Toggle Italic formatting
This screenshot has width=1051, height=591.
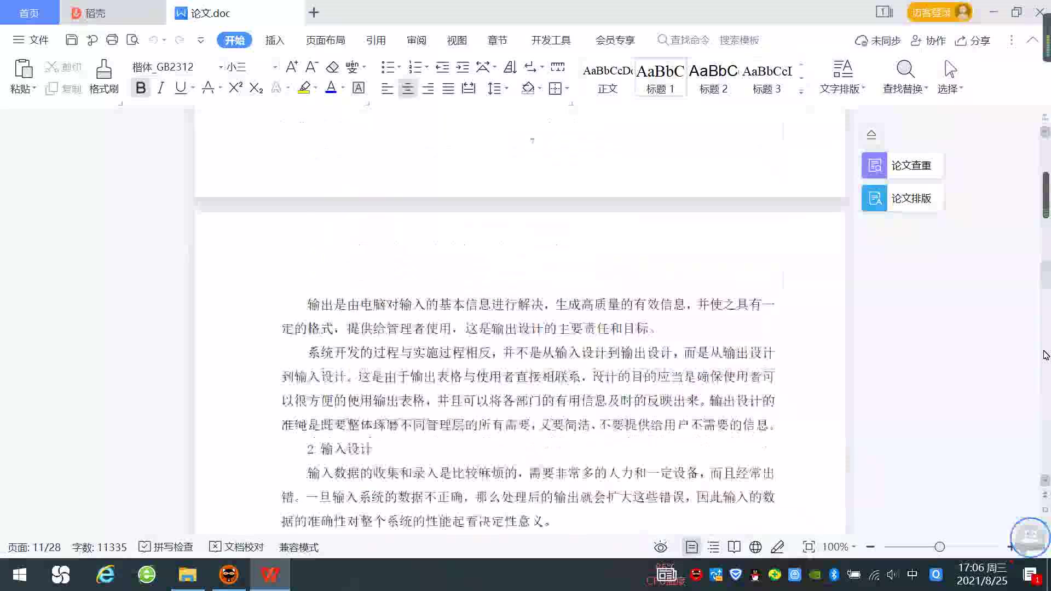click(160, 88)
